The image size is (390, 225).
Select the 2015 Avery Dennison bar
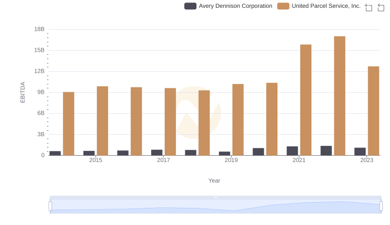coord(89,153)
